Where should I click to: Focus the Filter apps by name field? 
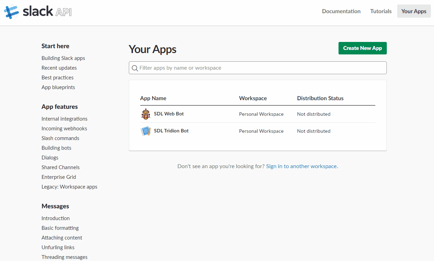(x=258, y=68)
